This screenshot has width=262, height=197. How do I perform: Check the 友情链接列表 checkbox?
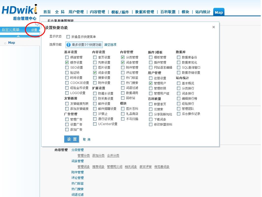click(x=67, y=104)
